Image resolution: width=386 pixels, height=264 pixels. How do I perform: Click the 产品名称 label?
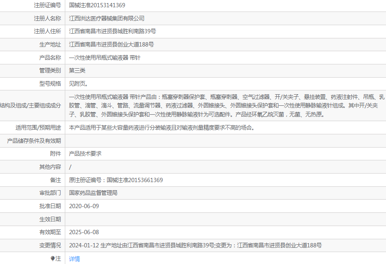tap(50, 58)
